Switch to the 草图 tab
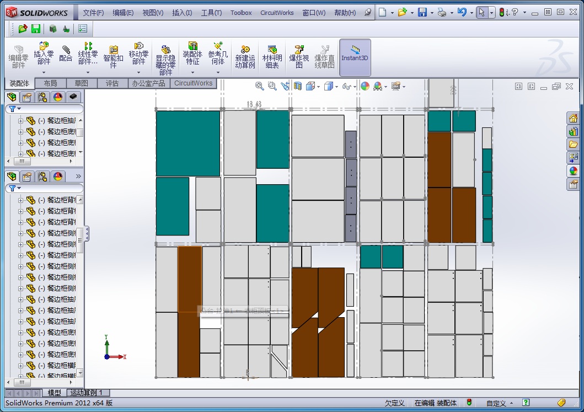Screen dimensions: 584x412 pyautogui.click(x=81, y=83)
